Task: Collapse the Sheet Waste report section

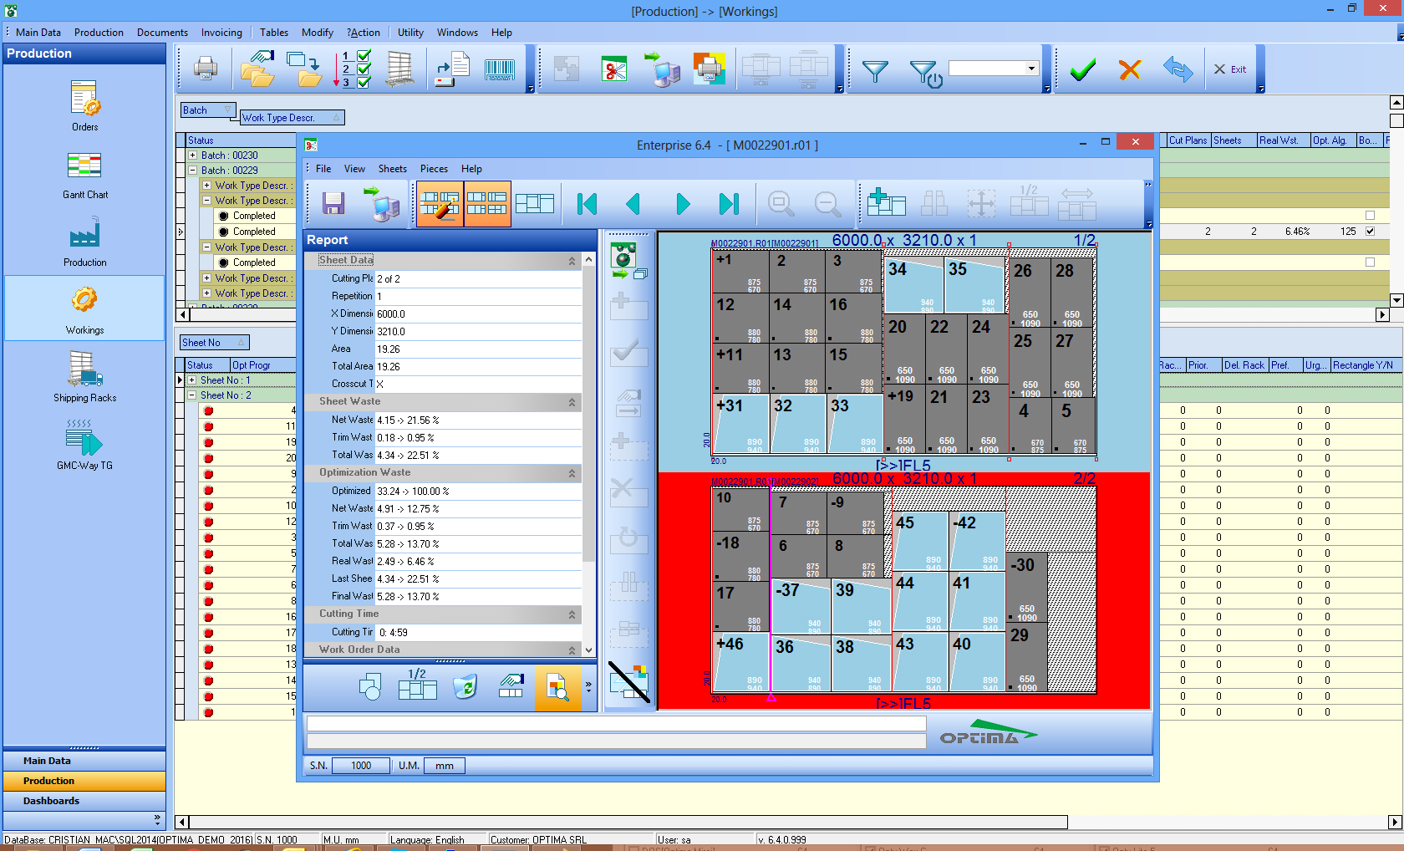Action: [x=572, y=402]
